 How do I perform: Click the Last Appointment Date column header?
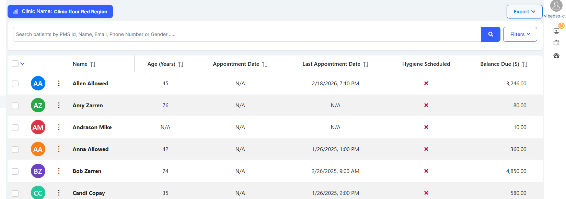click(x=331, y=64)
